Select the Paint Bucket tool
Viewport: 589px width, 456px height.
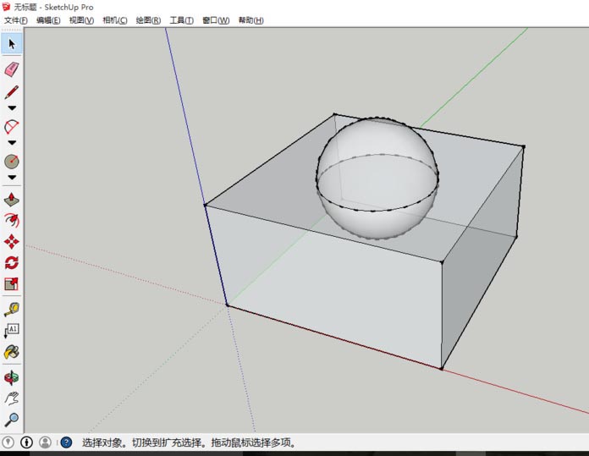click(12, 351)
